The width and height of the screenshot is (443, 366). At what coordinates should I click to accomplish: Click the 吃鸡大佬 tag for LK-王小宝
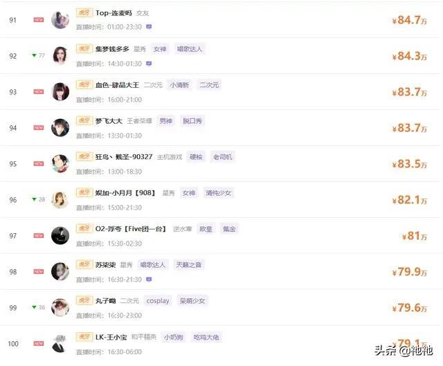(x=206, y=337)
